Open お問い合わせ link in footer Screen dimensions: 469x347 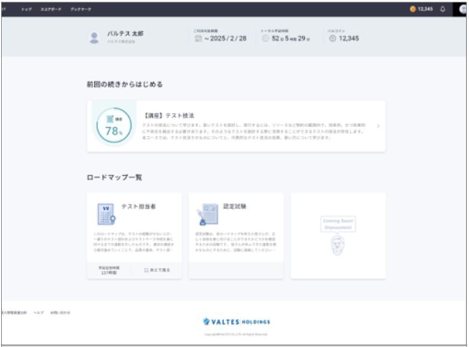click(60, 312)
